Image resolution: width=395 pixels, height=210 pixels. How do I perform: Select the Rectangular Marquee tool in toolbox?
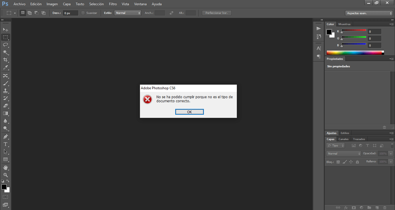5,37
